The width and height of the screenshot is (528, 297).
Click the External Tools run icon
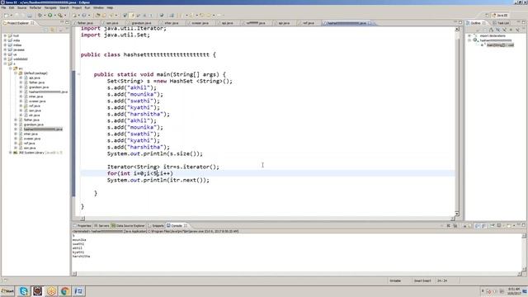point(60,15)
